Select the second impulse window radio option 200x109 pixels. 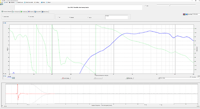38,105
